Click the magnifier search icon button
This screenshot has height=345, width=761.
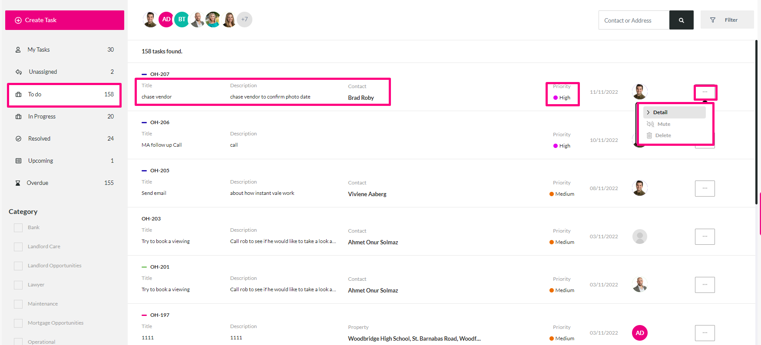pyautogui.click(x=681, y=20)
